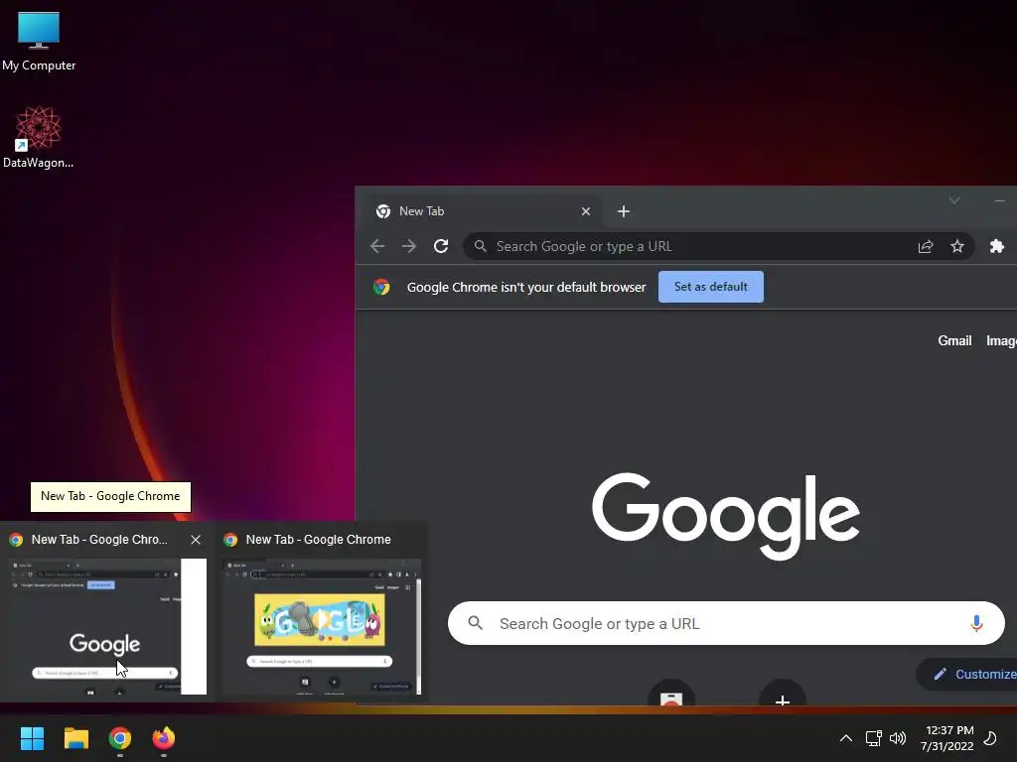Open a new Chrome tab with plus button
The width and height of the screenshot is (1017, 762).
(x=624, y=211)
